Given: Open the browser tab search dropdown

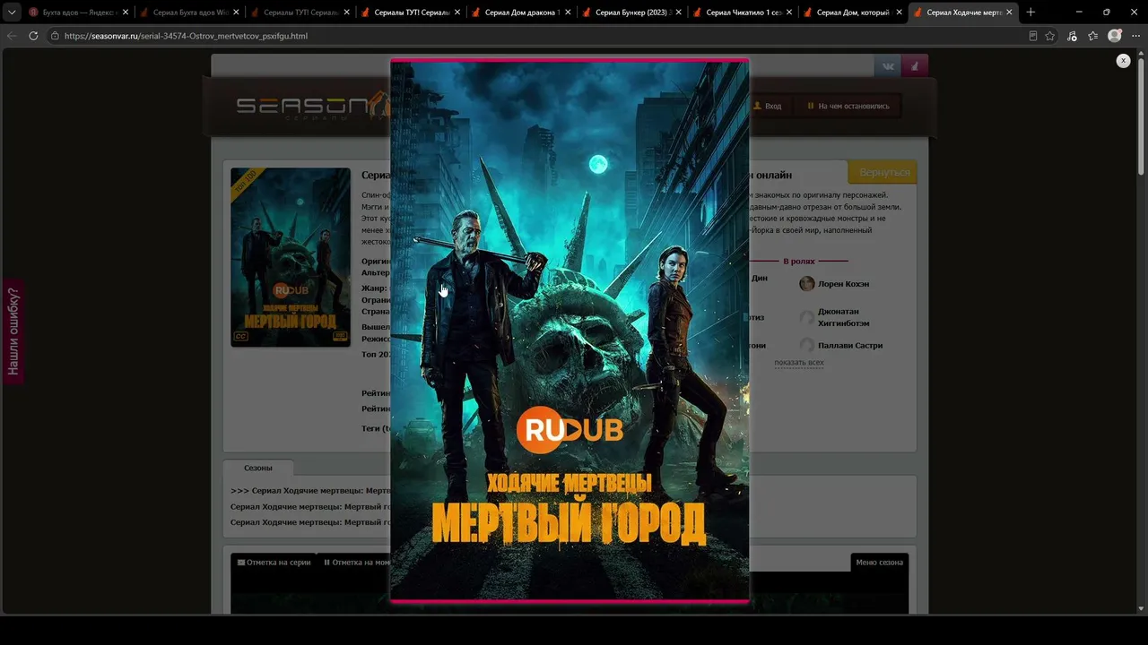Looking at the screenshot, I should 12,13.
